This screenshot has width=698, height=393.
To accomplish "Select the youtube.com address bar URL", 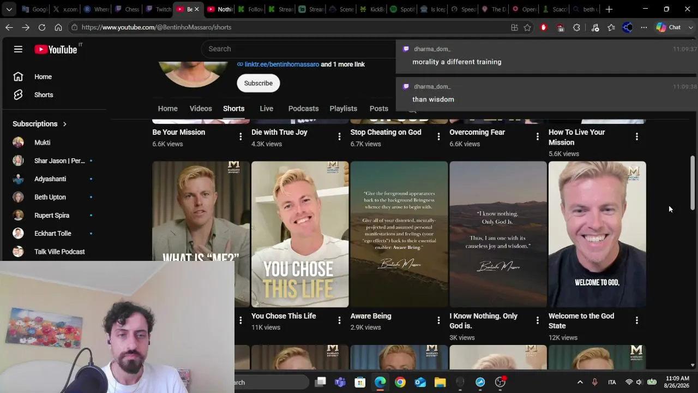I will click(x=157, y=27).
